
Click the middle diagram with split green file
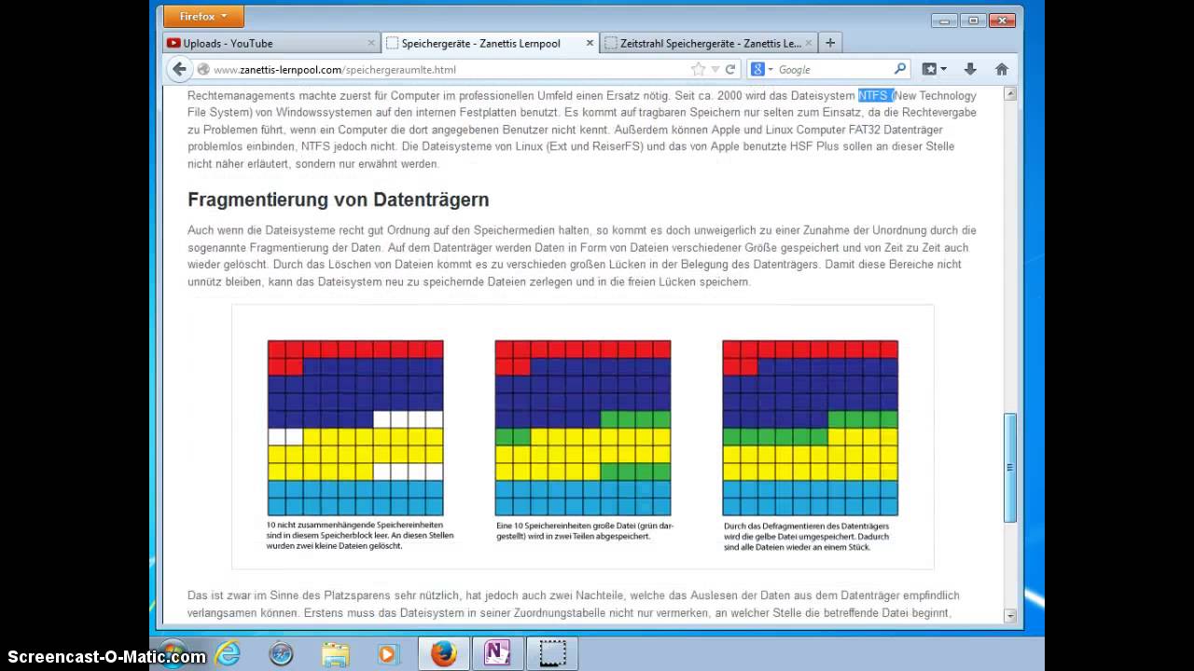coord(583,428)
